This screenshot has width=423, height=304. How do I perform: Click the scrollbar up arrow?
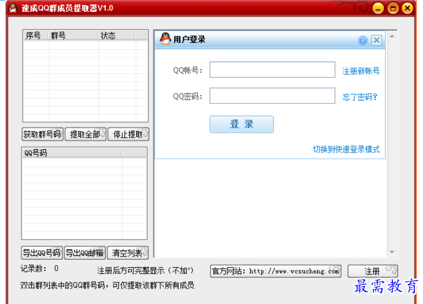tap(392, 36)
